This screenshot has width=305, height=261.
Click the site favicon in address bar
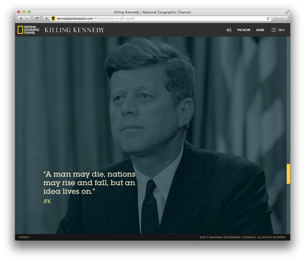coord(53,18)
